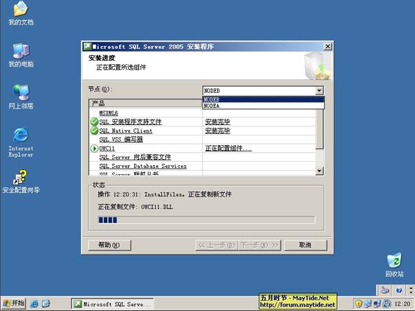Click the 帮助 help button

tap(109, 245)
